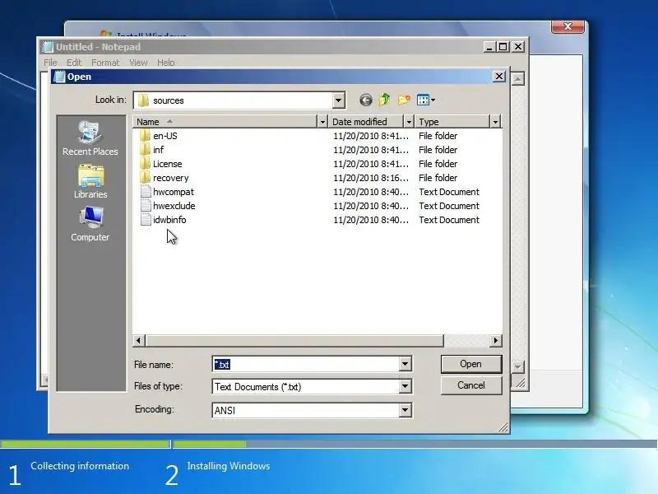Image resolution: width=658 pixels, height=494 pixels.
Task: Select the idwbinfo text file icon
Action: point(146,220)
